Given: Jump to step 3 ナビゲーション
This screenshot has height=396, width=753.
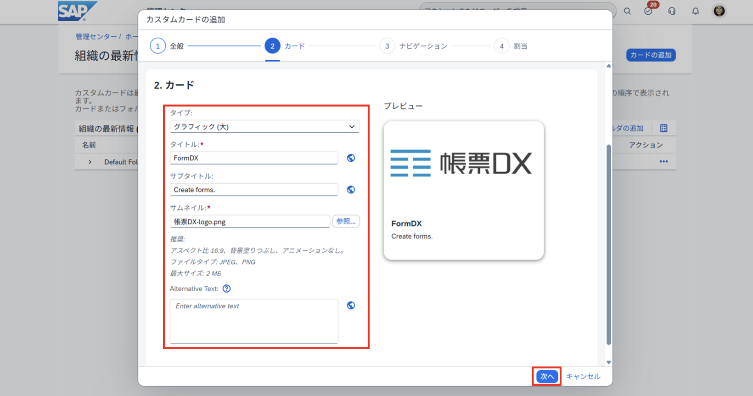Looking at the screenshot, I should pyautogui.click(x=387, y=46).
